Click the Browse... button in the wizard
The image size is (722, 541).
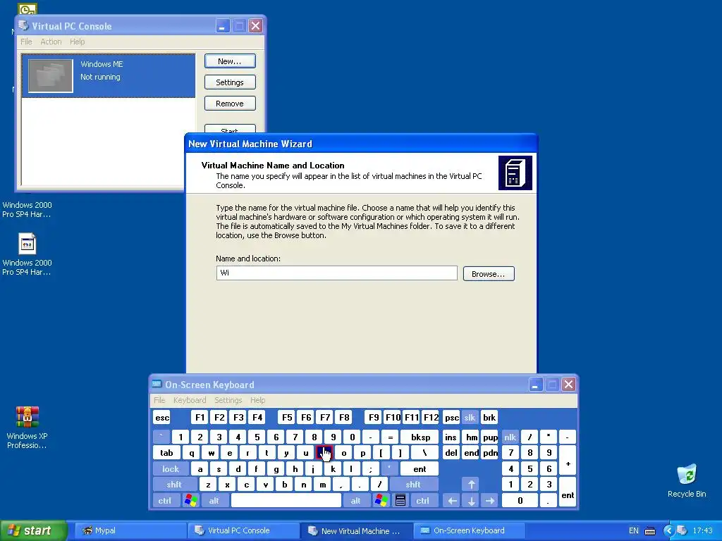coord(489,274)
